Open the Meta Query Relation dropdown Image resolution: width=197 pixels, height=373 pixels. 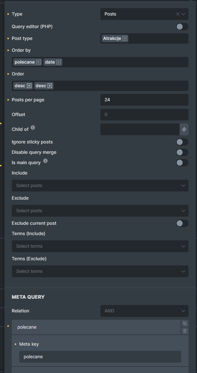(144, 311)
